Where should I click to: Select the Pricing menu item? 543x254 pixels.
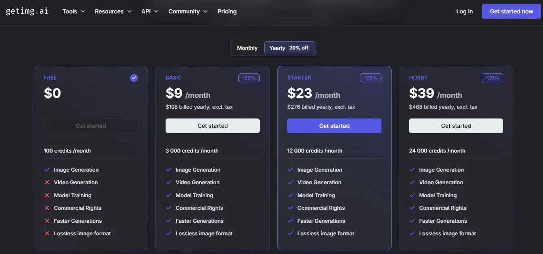(227, 11)
